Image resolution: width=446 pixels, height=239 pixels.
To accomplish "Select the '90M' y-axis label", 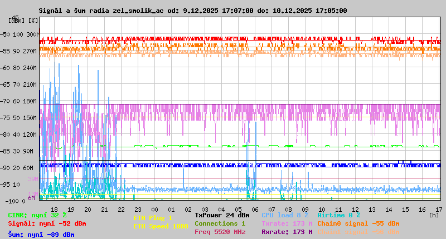I will [x=28, y=151].
